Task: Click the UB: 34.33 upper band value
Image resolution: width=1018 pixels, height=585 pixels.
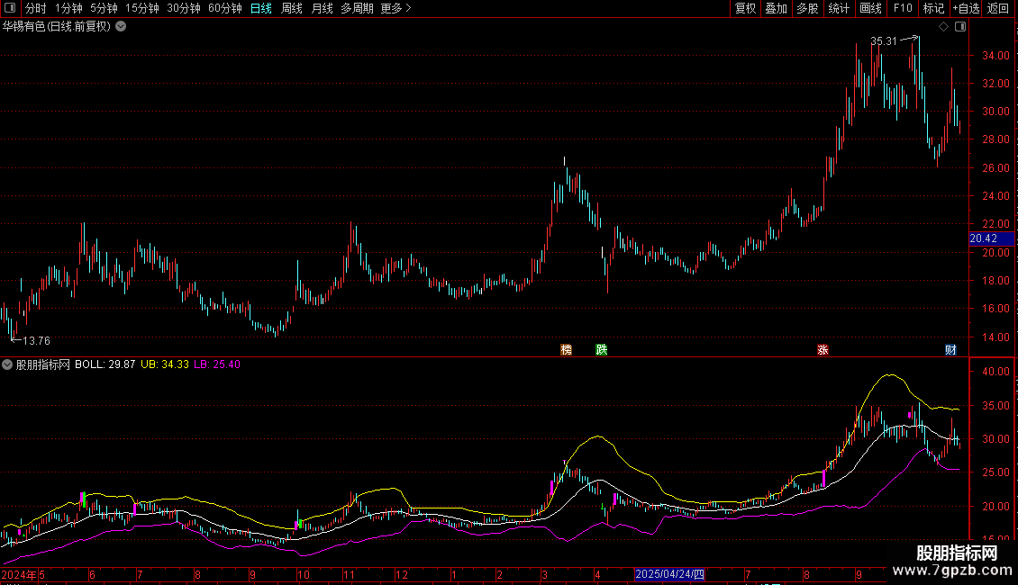Action: tap(165, 364)
